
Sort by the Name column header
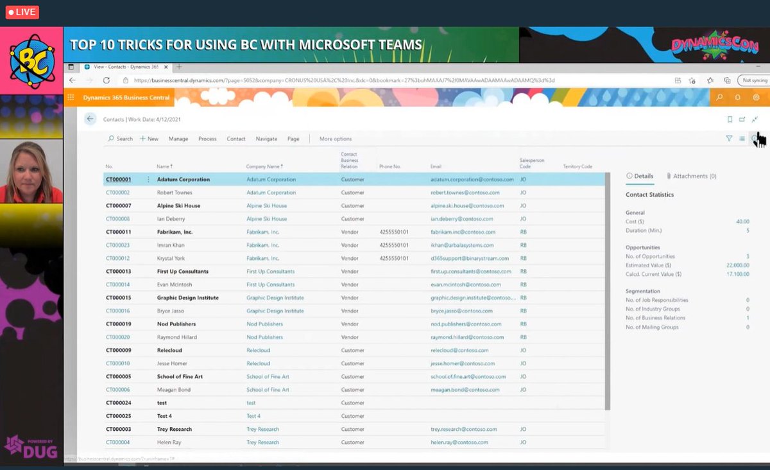pyautogui.click(x=165, y=166)
